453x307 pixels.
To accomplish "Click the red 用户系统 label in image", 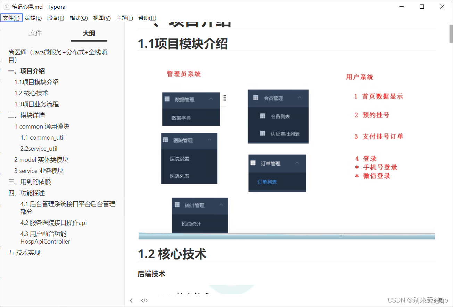I will [360, 77].
